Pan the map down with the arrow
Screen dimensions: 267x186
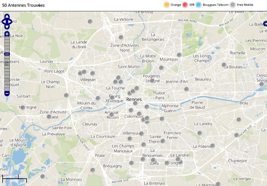coord(7,27)
